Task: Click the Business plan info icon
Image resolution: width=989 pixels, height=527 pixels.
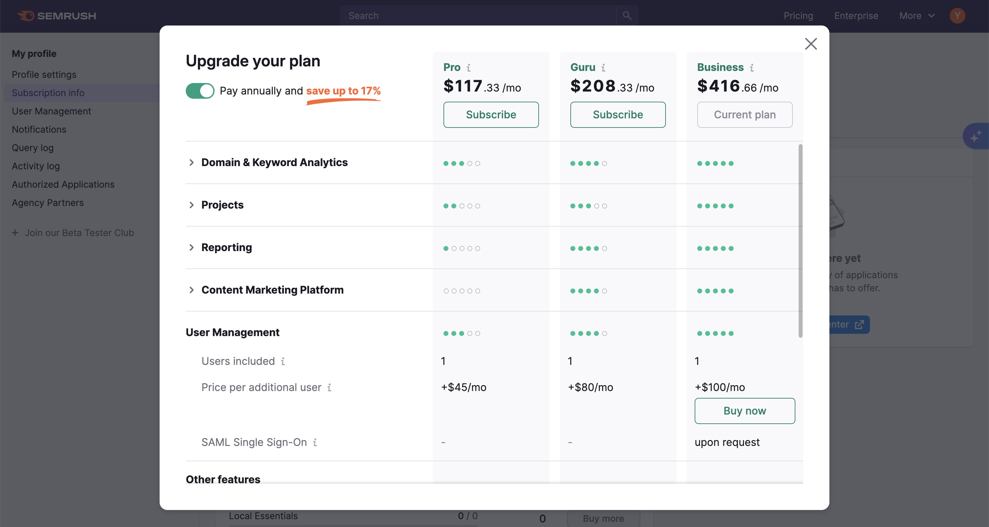Action: [x=752, y=68]
